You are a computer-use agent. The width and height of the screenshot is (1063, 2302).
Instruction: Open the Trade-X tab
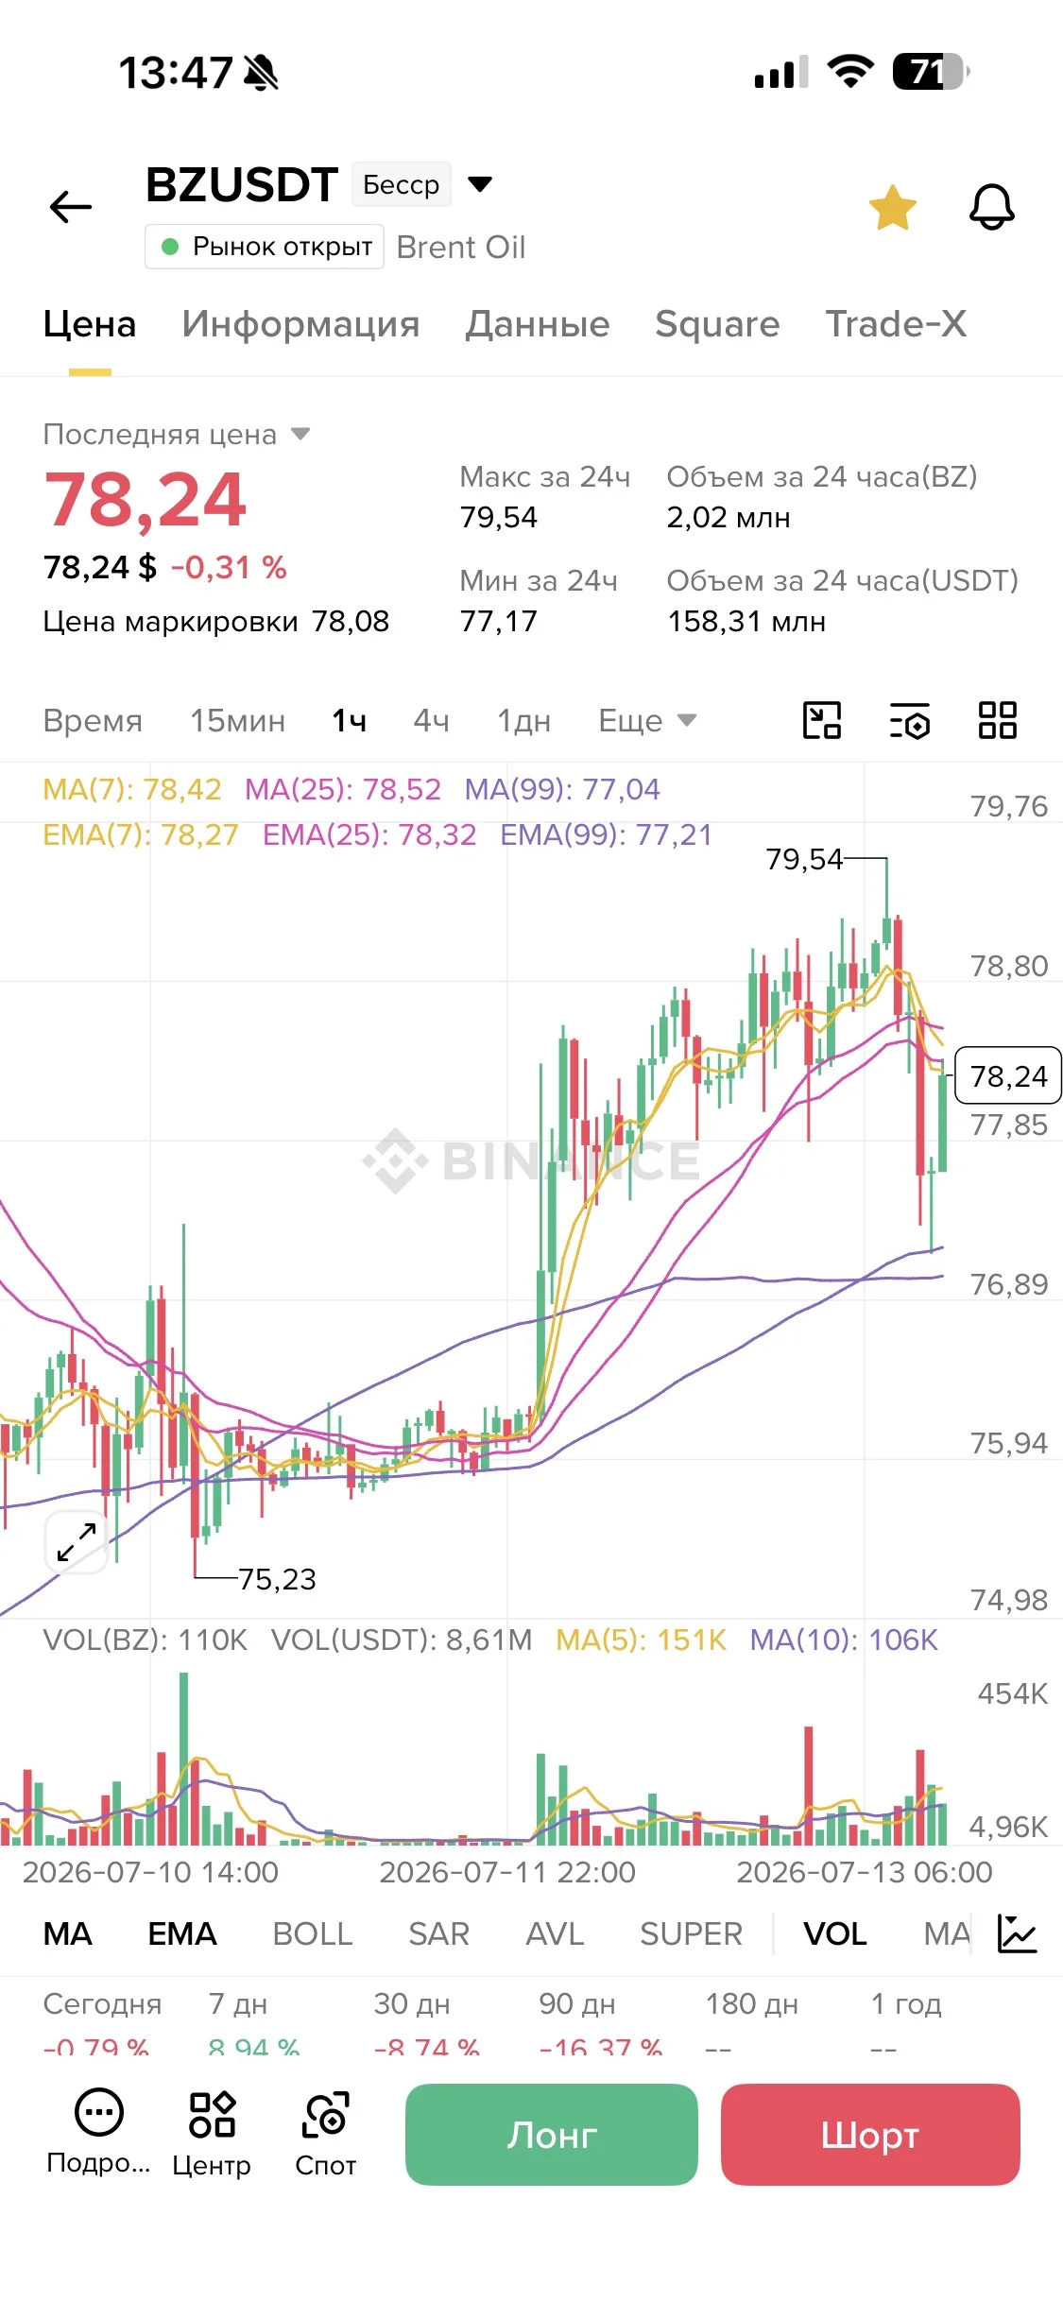[x=896, y=324]
